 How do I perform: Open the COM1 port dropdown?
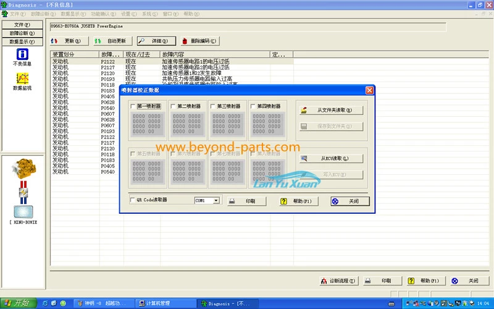click(216, 200)
